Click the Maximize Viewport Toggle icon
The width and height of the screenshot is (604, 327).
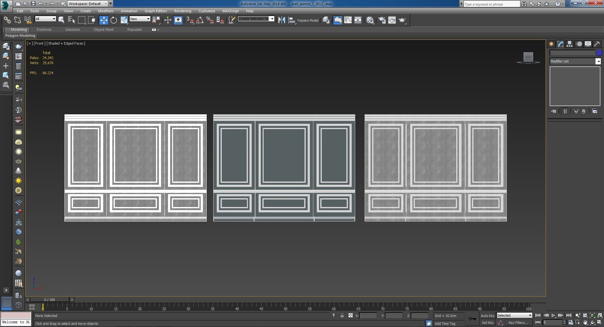(599, 323)
